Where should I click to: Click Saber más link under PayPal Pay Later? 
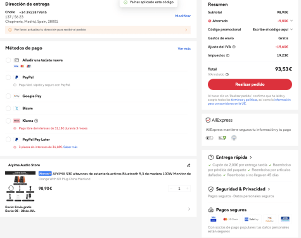[70, 147]
